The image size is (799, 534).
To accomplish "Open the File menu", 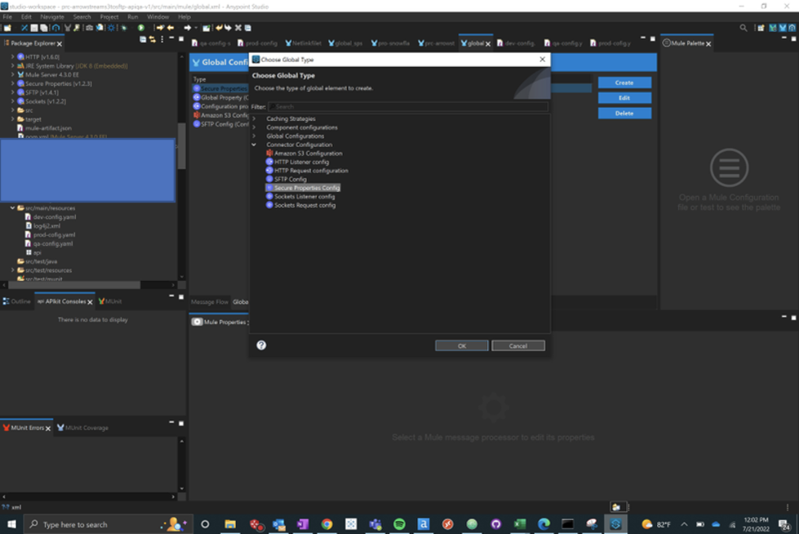I will coord(7,17).
